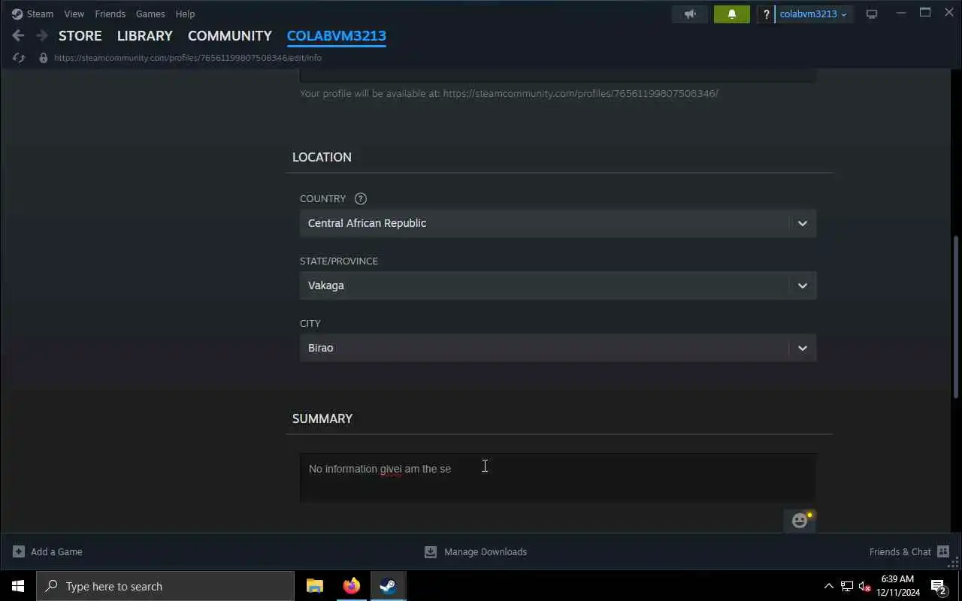
Task: Click the page reload icon
Action: (19, 58)
